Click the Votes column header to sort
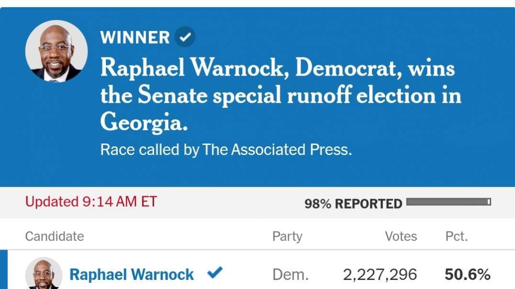This screenshot has height=289, width=515. click(401, 236)
